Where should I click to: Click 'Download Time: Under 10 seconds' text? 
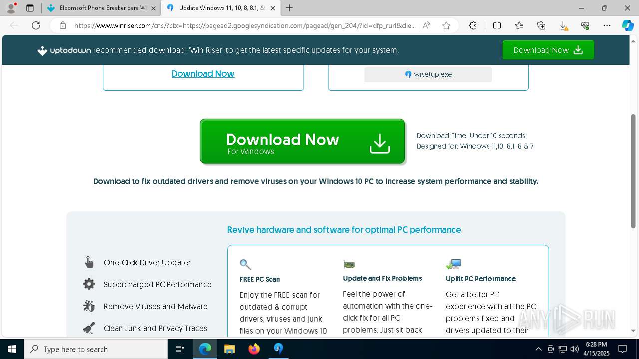click(471, 136)
